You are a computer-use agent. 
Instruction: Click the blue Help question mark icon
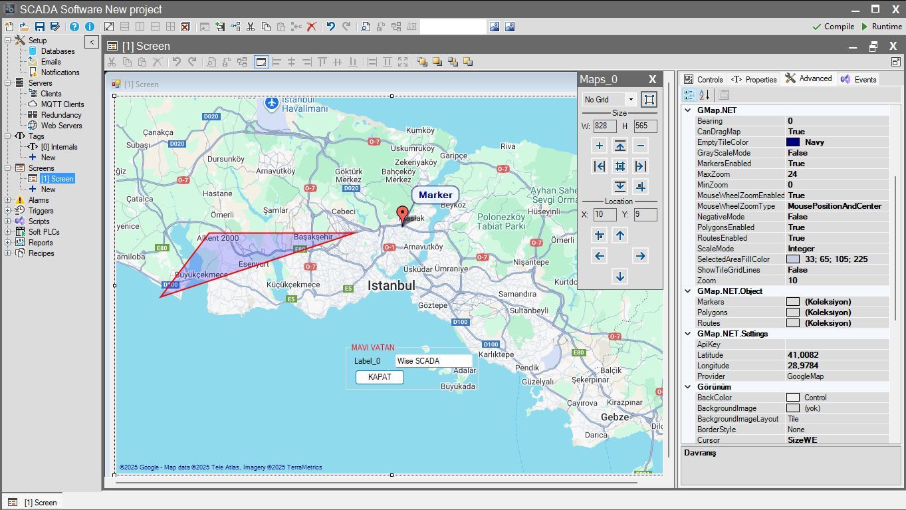coord(74,27)
